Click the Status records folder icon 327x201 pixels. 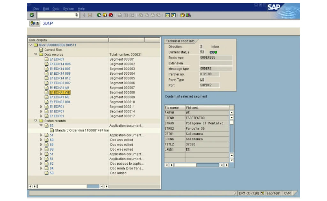tap(41, 121)
